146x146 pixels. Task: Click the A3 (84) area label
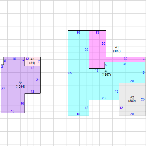click(x=32, y=61)
